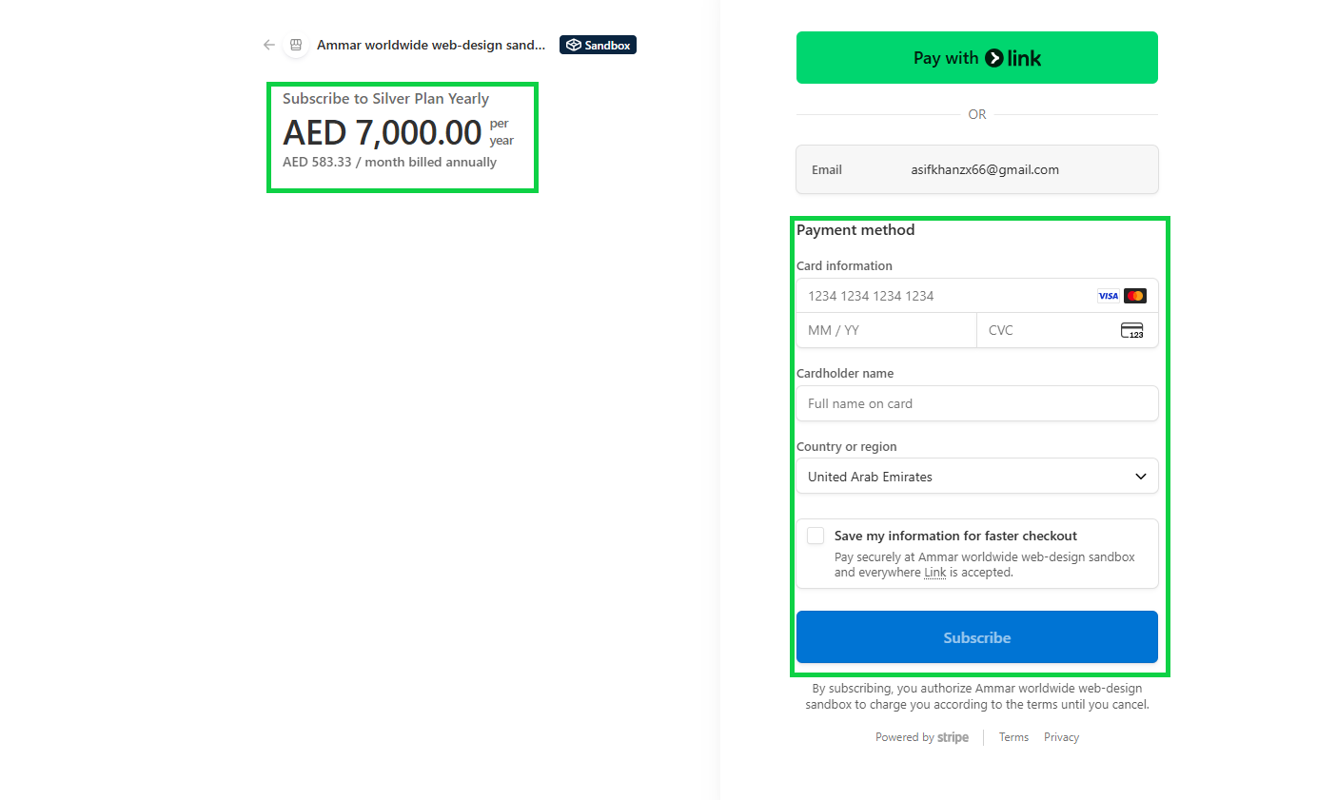Image resolution: width=1317 pixels, height=800 pixels.
Task: Open the Country or region dropdown
Action: click(976, 477)
